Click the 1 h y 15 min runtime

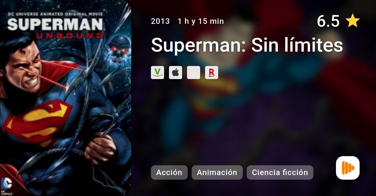[201, 21]
